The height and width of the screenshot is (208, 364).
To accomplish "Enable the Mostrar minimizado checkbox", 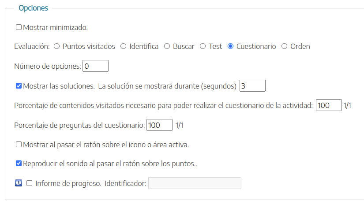I will coord(19,27).
